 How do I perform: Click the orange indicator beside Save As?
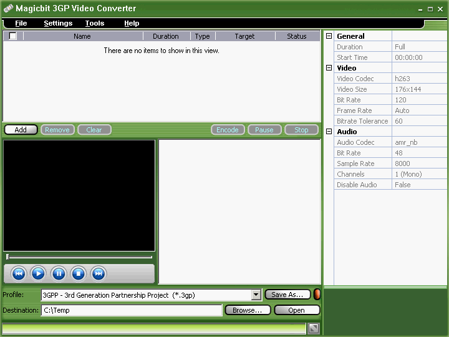point(317,295)
